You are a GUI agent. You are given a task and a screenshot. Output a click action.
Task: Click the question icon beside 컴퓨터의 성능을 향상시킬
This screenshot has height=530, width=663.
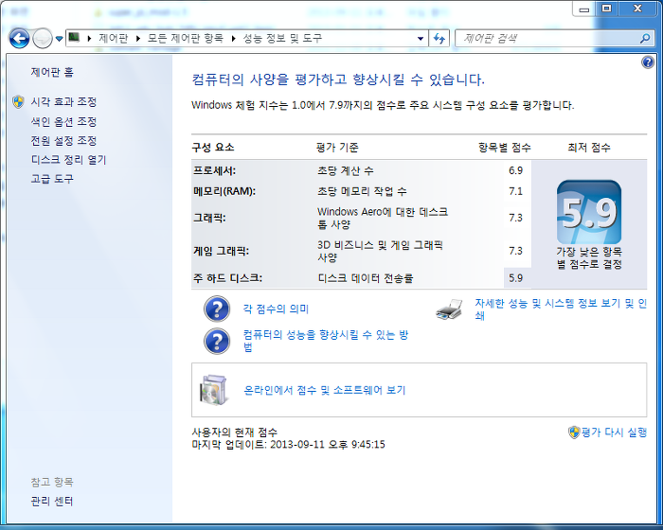217,341
